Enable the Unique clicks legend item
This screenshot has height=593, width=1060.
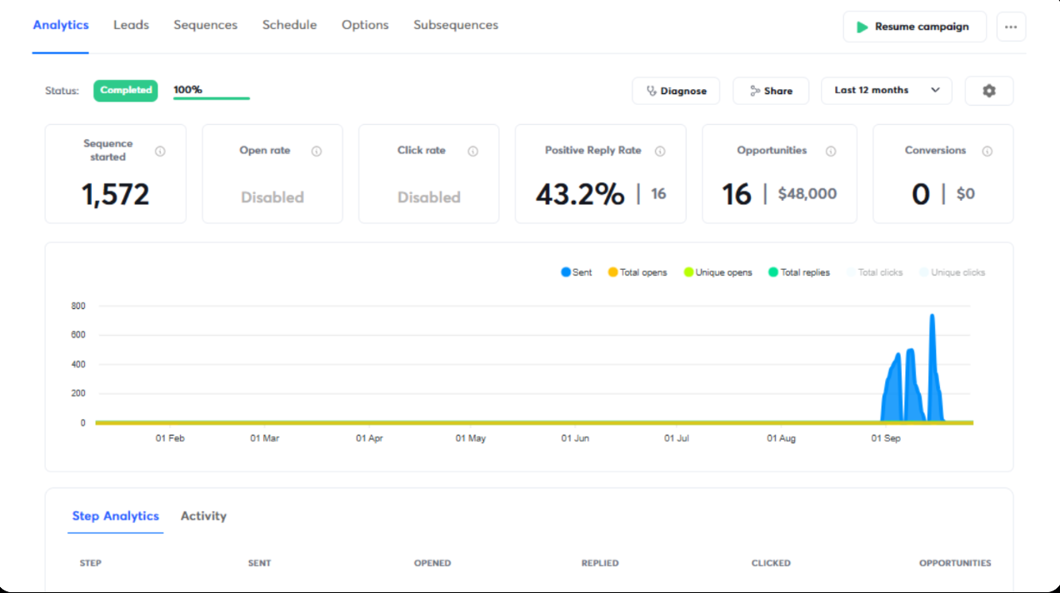coord(952,272)
